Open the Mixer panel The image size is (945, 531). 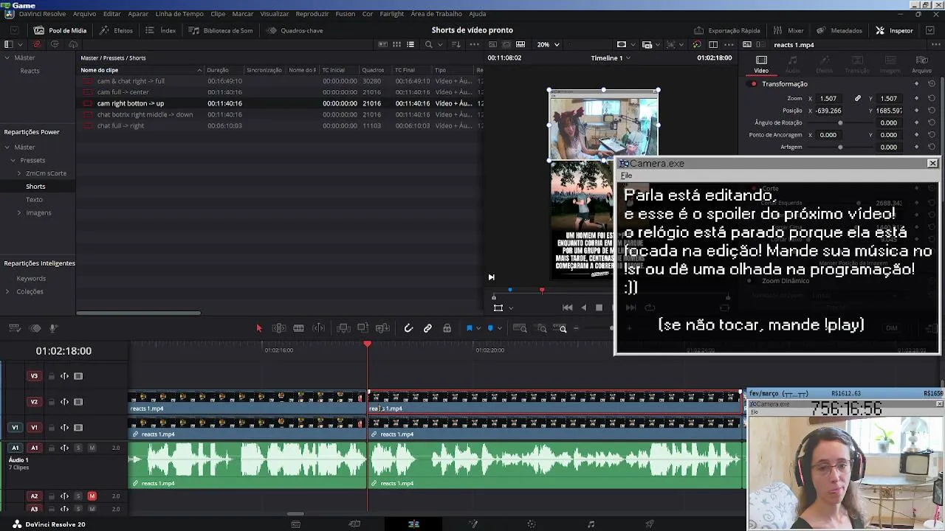pos(788,30)
